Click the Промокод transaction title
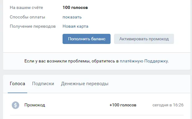Screen dimensions: 192x119 (x=35, y=105)
